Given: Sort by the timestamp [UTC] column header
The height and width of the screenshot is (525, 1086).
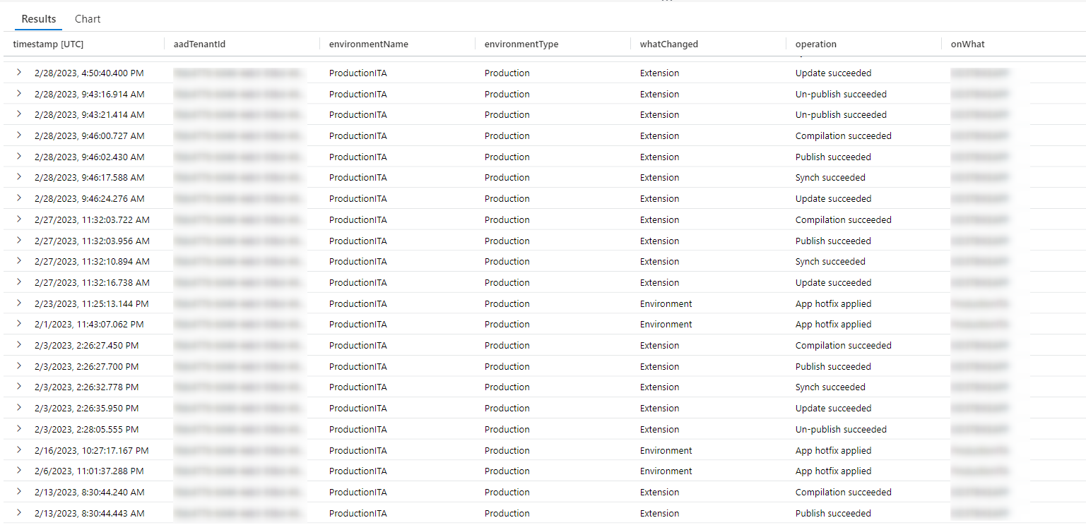Looking at the screenshot, I should 48,44.
